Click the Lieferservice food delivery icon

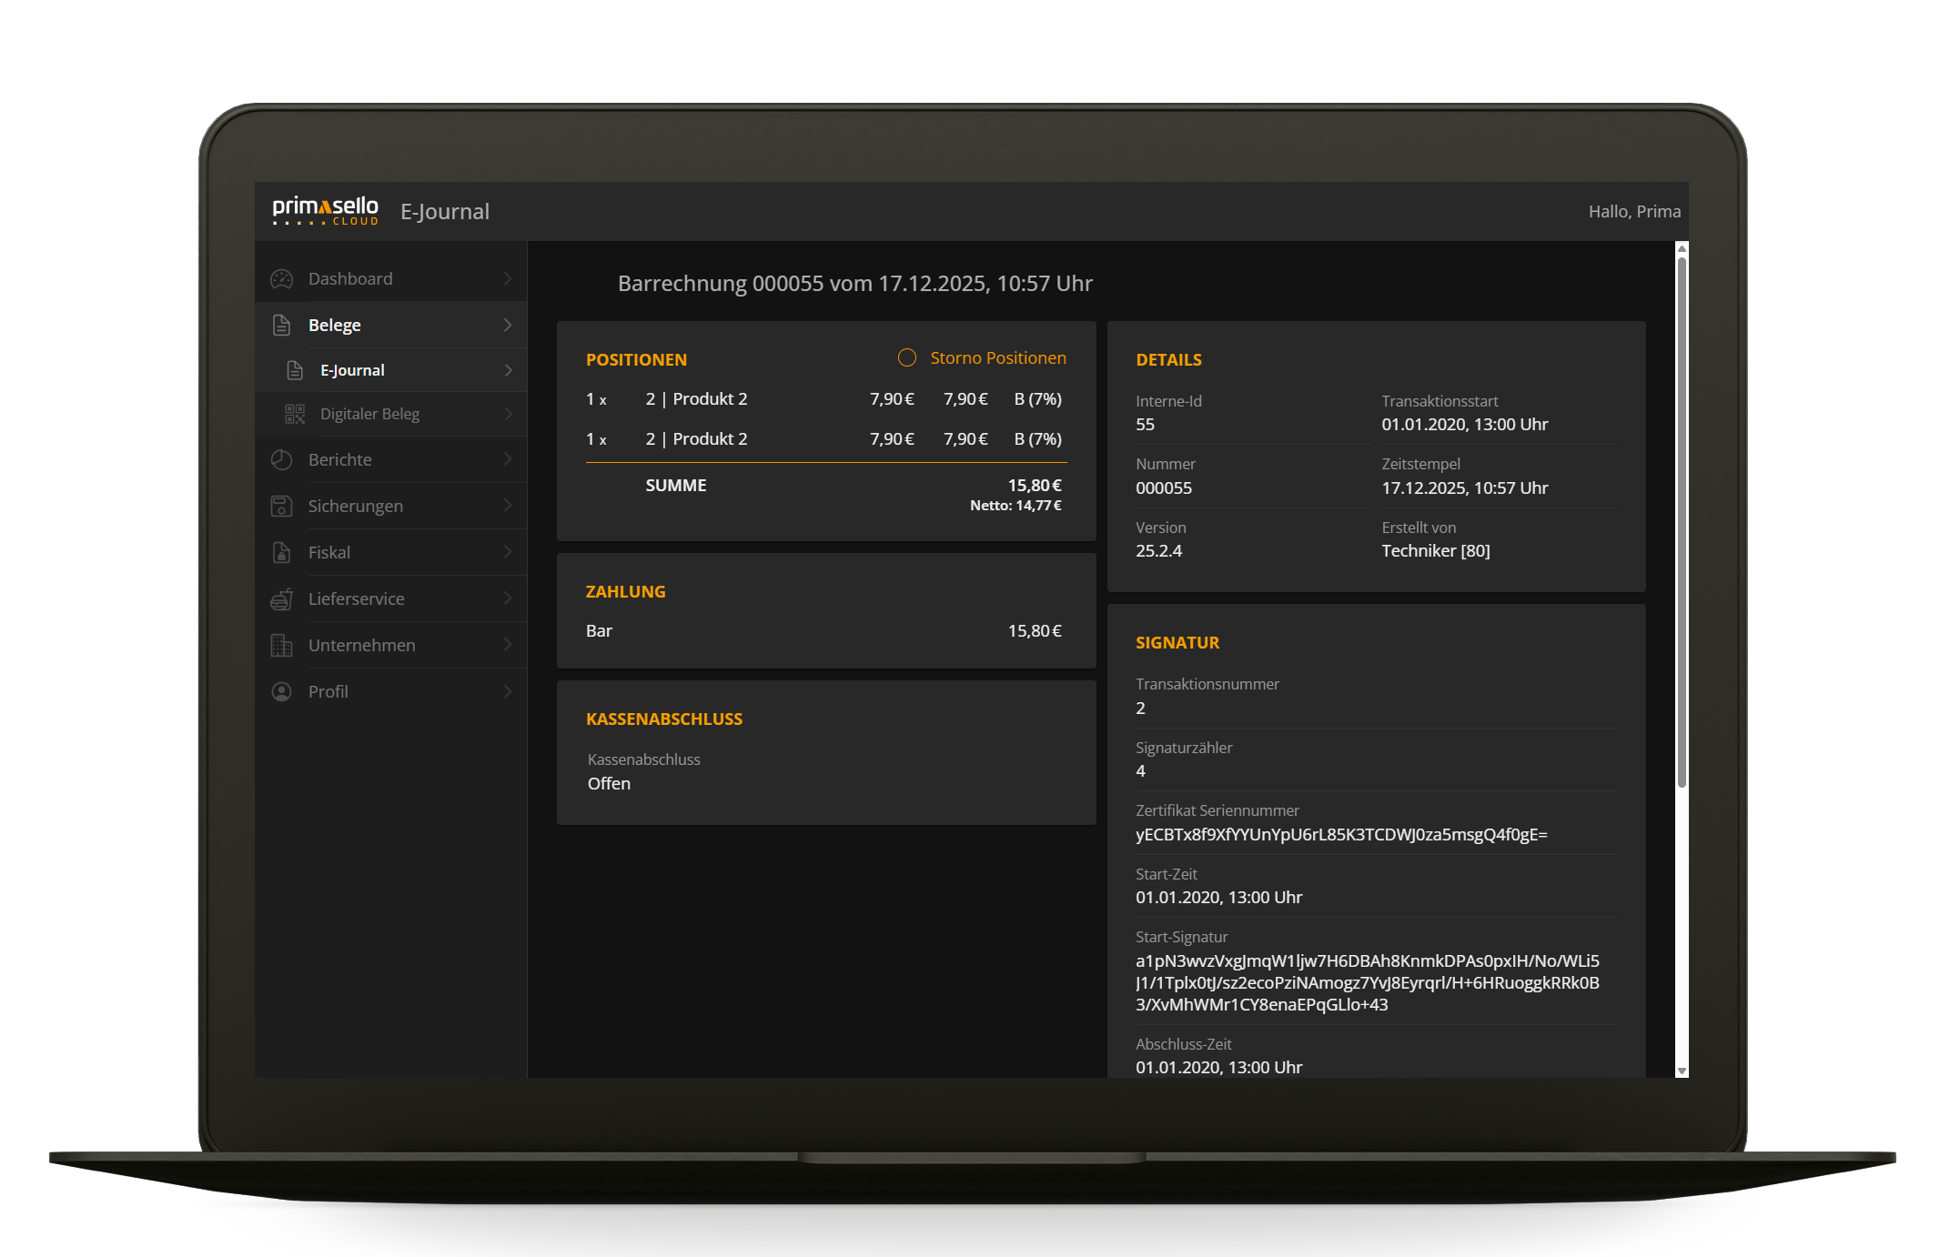pos(282,598)
